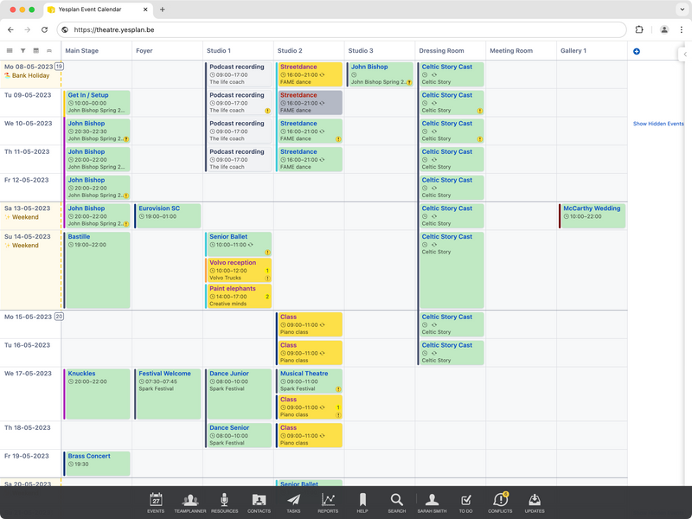Click the Show Hidden Events link
This screenshot has height=519, width=692.
click(658, 124)
